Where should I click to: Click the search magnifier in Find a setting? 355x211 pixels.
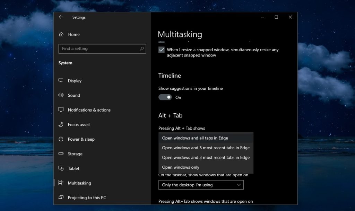pos(142,49)
